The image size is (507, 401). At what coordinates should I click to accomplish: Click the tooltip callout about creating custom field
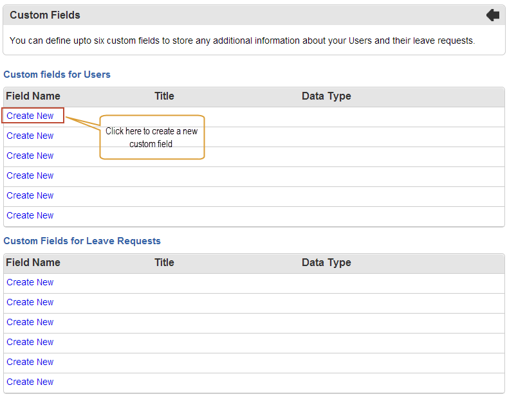click(152, 138)
